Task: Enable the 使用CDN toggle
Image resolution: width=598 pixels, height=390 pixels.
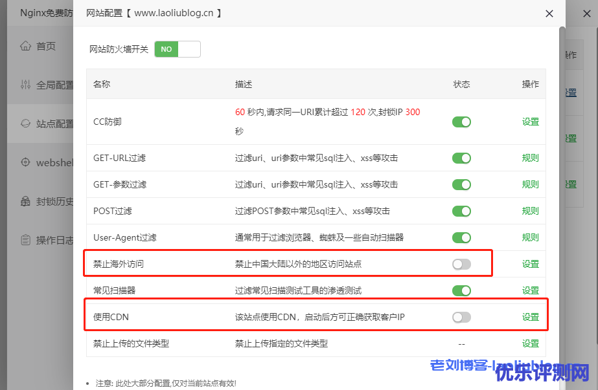Action: coord(461,317)
